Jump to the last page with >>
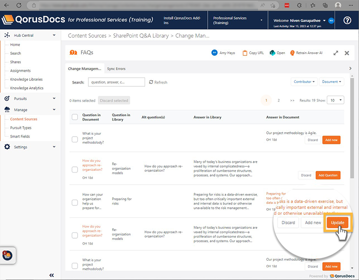359x280 pixels. [x=292, y=100]
